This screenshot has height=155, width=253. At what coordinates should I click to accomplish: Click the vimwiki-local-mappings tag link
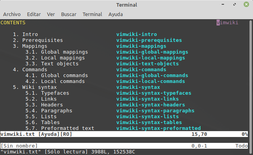click(150, 58)
